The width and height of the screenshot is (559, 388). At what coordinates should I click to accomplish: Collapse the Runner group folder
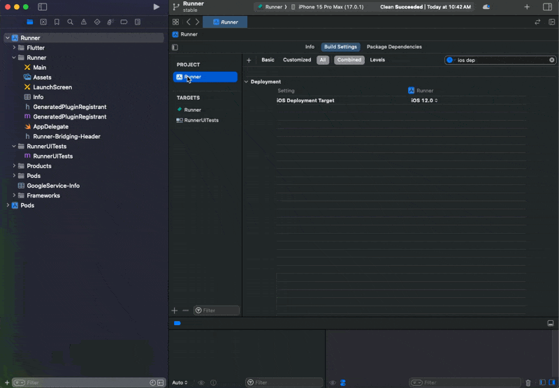click(x=14, y=57)
